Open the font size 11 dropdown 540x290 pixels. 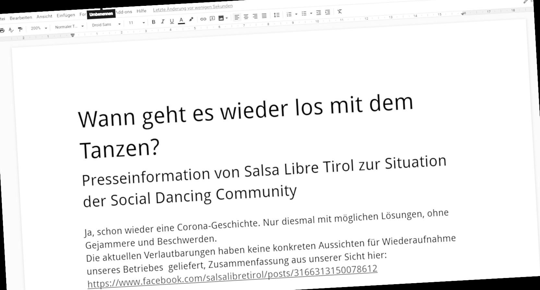point(137,23)
